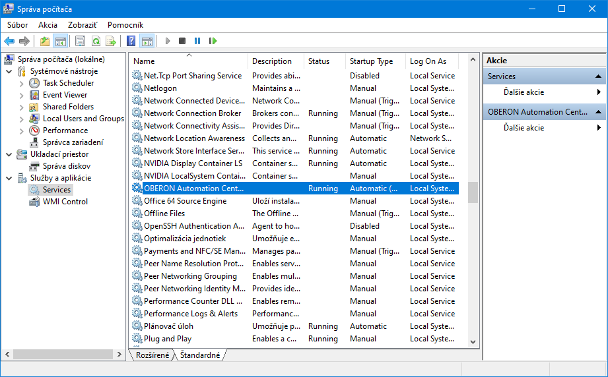Expand the Shared Folders node
This screenshot has width=608, height=377.
pyautogui.click(x=21, y=107)
